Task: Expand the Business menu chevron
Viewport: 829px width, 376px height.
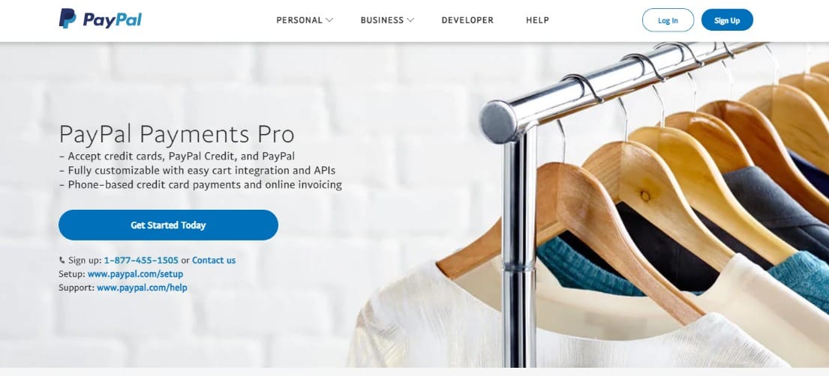Action: coord(410,20)
